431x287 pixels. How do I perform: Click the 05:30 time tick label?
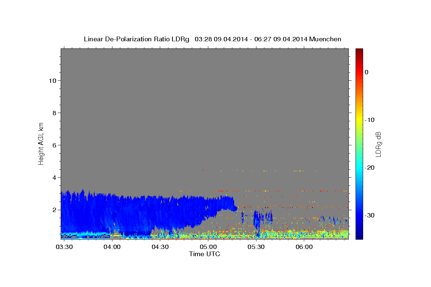(x=256, y=247)
